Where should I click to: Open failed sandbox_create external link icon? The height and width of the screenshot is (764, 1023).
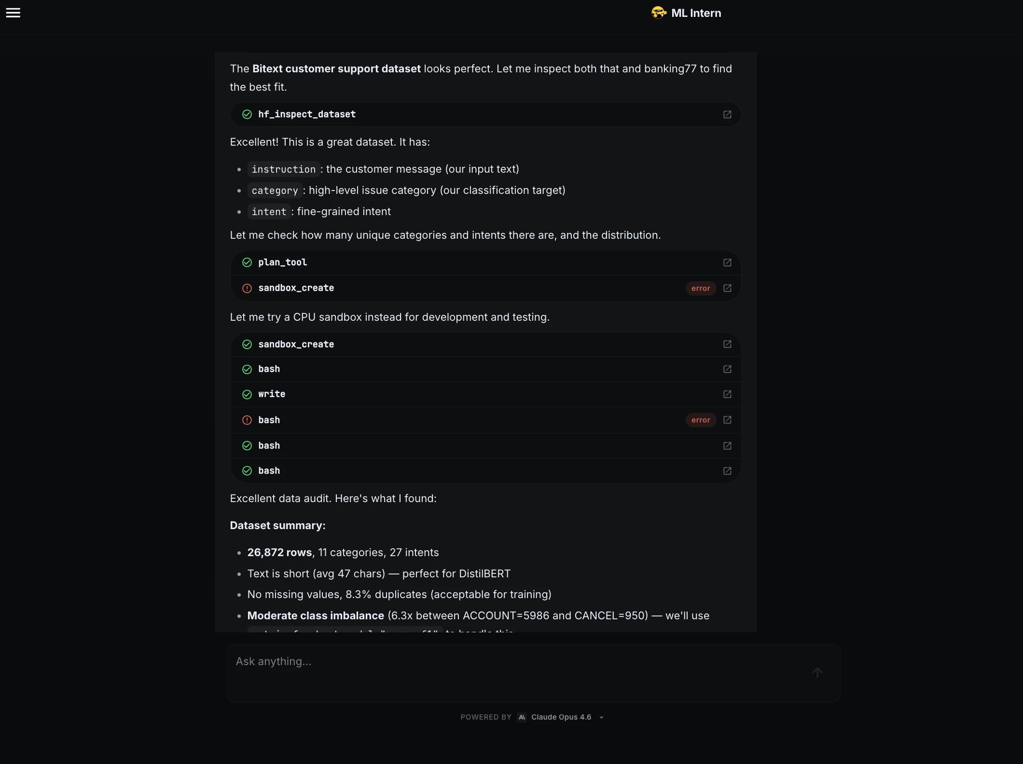click(727, 288)
